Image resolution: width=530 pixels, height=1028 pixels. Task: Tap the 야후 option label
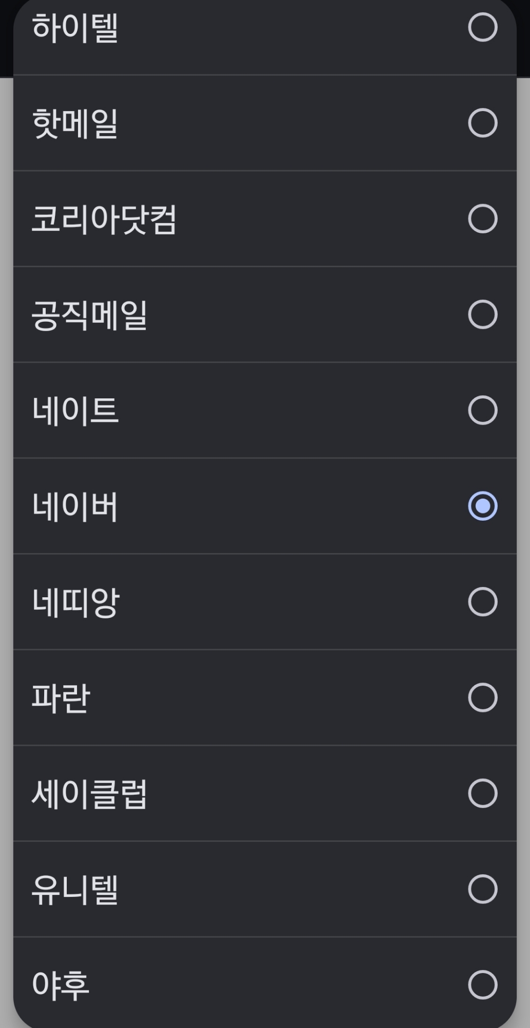pyautogui.click(x=61, y=985)
